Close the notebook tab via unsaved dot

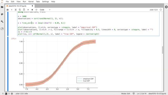pos(32,6)
